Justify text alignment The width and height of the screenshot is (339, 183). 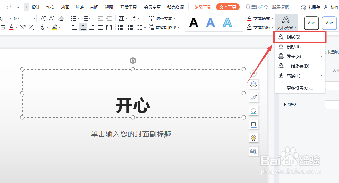coord(100,28)
